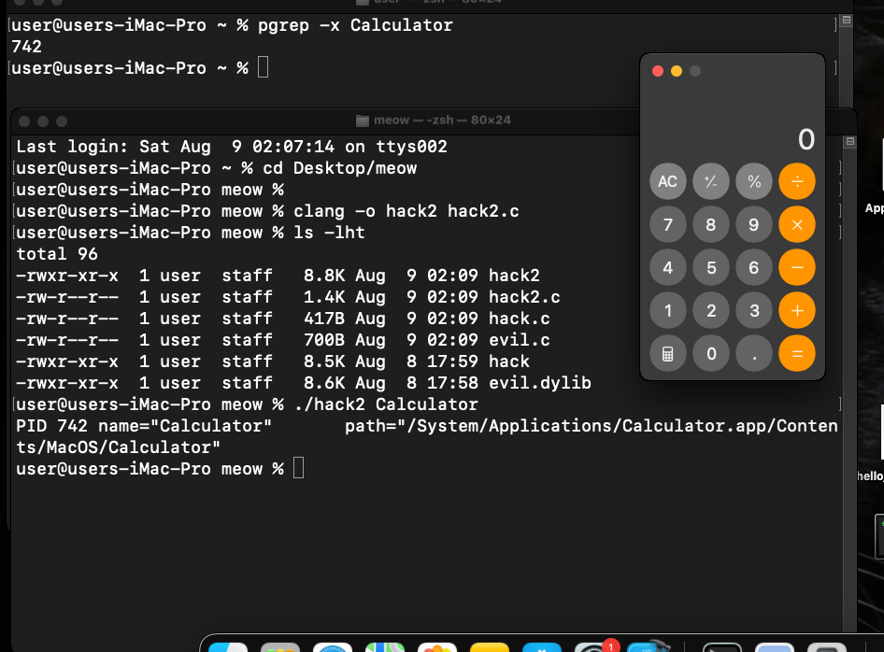Open Finder from the Dock
The image size is (884, 652).
[x=228, y=647]
